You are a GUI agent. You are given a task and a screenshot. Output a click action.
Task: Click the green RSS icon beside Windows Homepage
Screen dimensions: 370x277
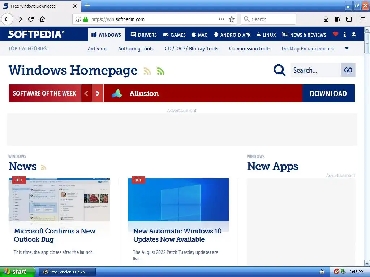tap(160, 71)
